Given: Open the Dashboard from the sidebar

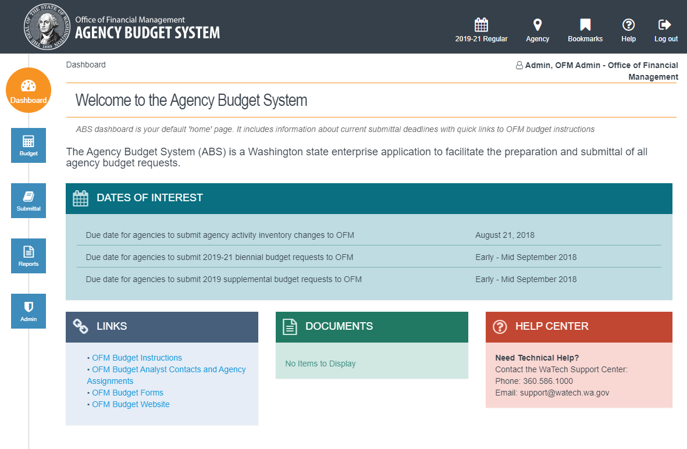Looking at the screenshot, I should (x=28, y=90).
